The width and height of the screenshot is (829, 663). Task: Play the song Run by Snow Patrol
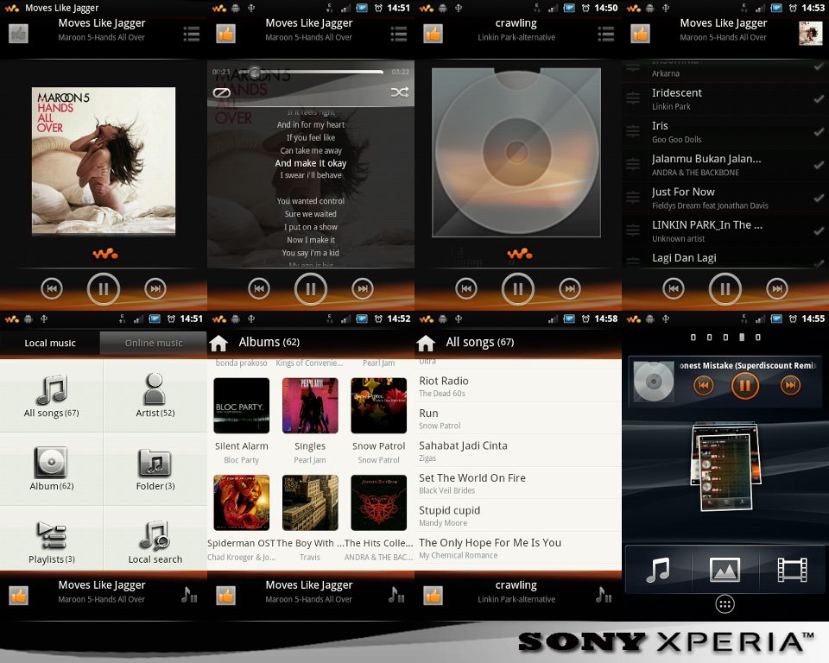[518, 419]
